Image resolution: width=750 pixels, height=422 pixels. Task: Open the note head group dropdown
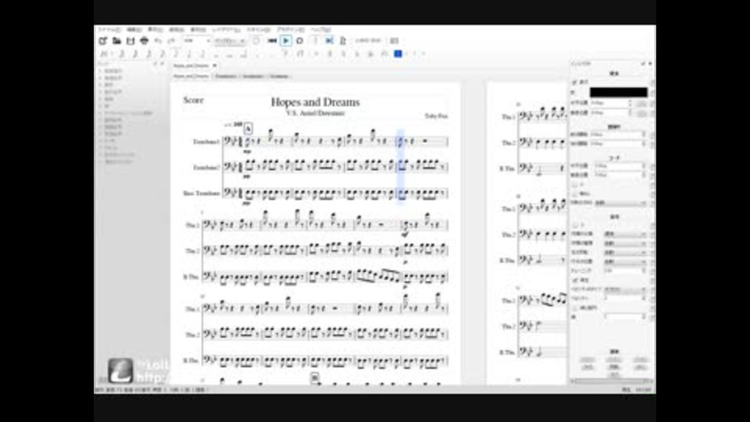626,234
